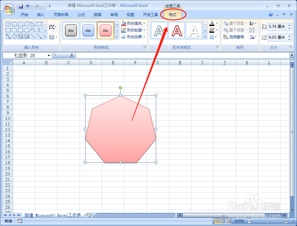This screenshot has width=297, height=226.
Task: Open the 开发工具 tab
Action: (x=151, y=15)
